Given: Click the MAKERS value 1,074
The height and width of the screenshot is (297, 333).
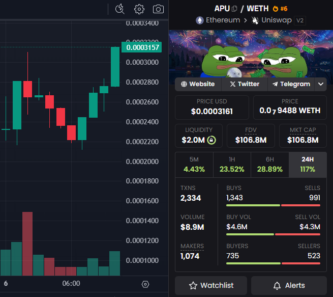Looking at the screenshot, I should click(x=190, y=256).
